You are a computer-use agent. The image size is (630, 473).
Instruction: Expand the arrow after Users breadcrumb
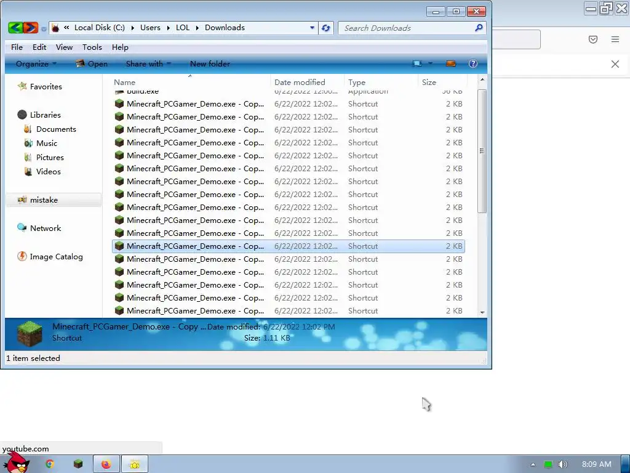click(169, 28)
